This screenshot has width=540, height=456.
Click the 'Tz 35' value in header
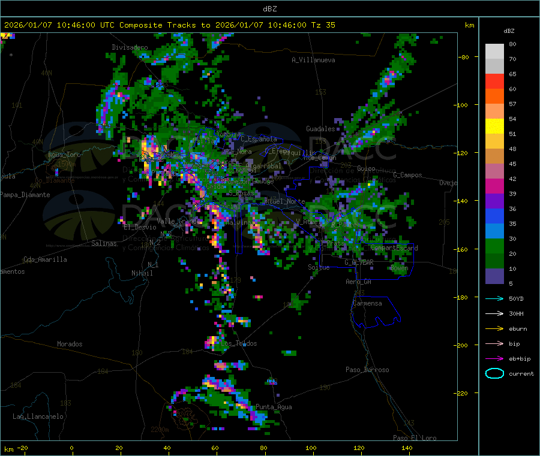point(323,25)
